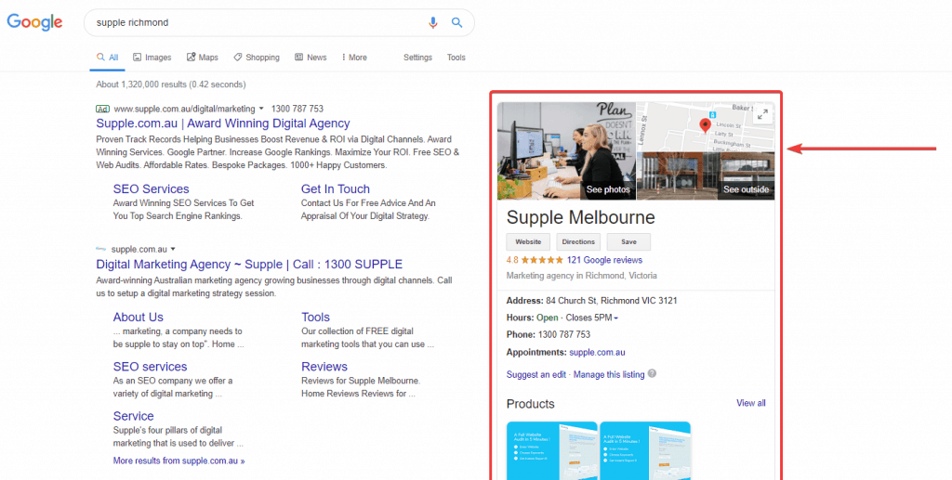This screenshot has width=952, height=480.
Task: Click 'More results from supple.com.au'
Action: 179,461
